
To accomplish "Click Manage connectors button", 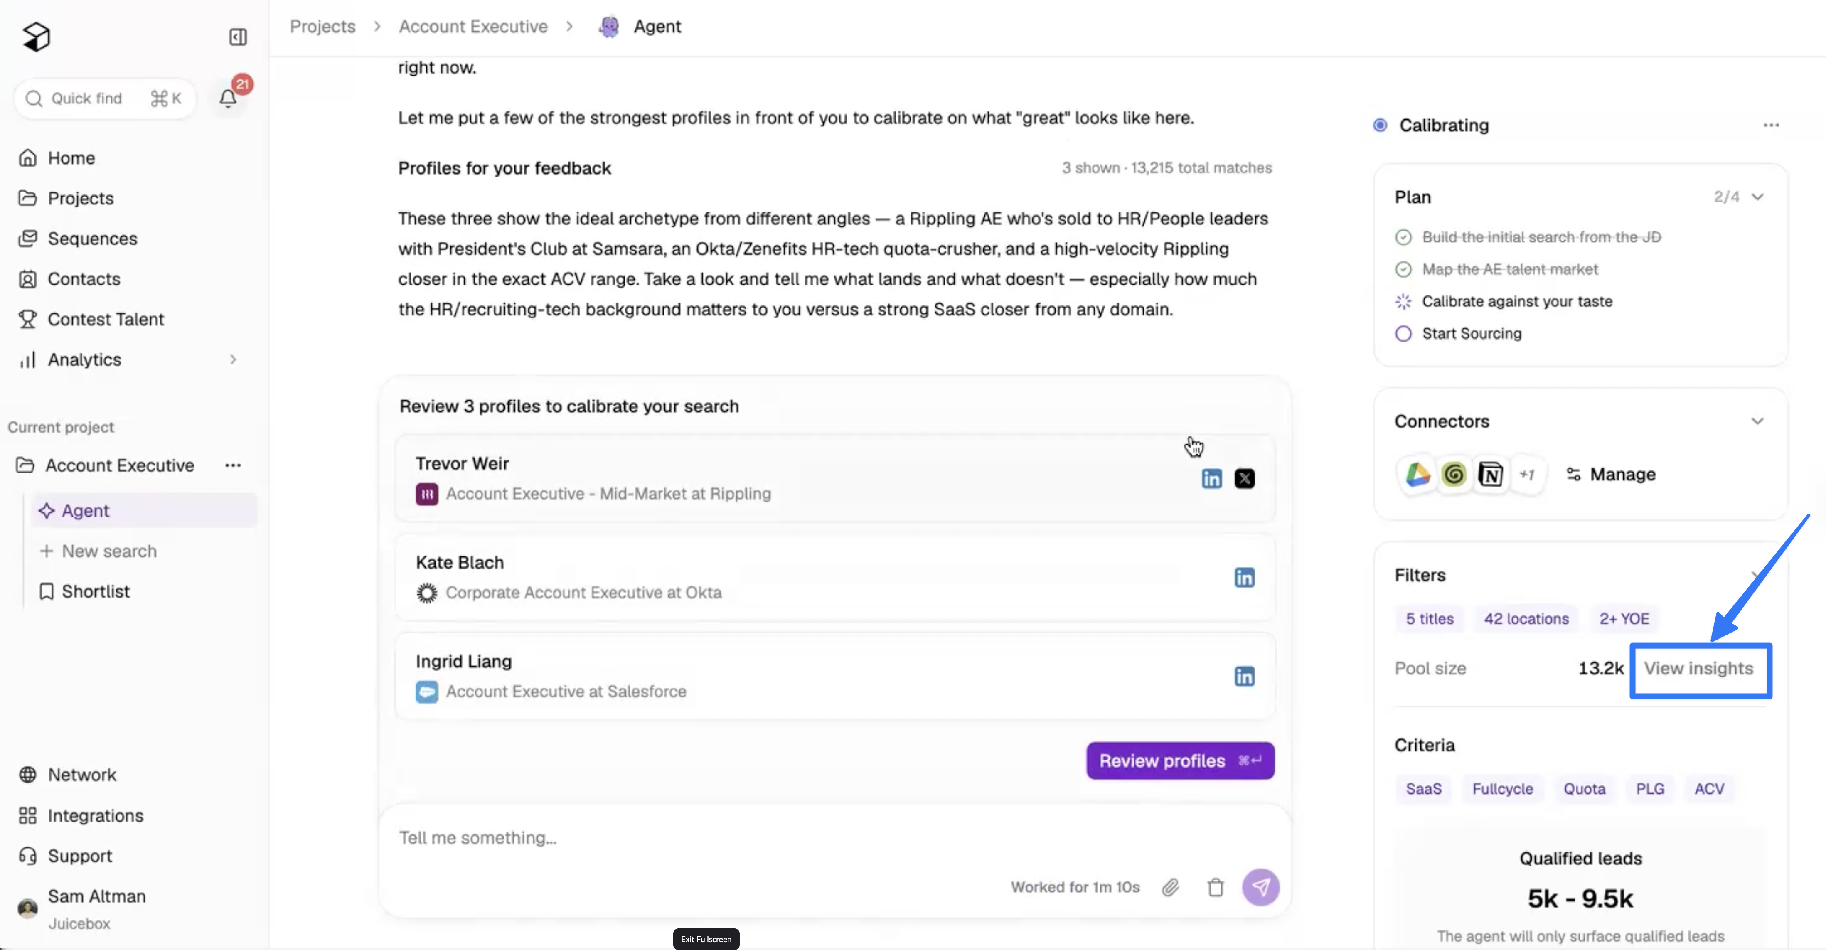I will point(1610,474).
